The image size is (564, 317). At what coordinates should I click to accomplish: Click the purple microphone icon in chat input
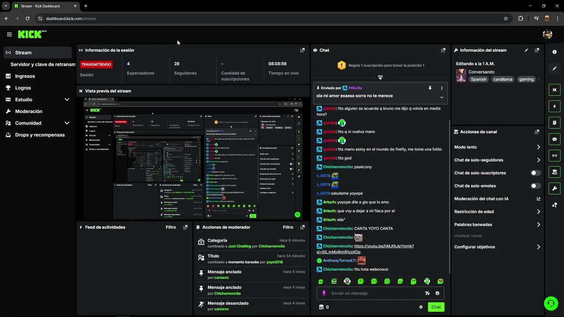pyautogui.click(x=324, y=293)
